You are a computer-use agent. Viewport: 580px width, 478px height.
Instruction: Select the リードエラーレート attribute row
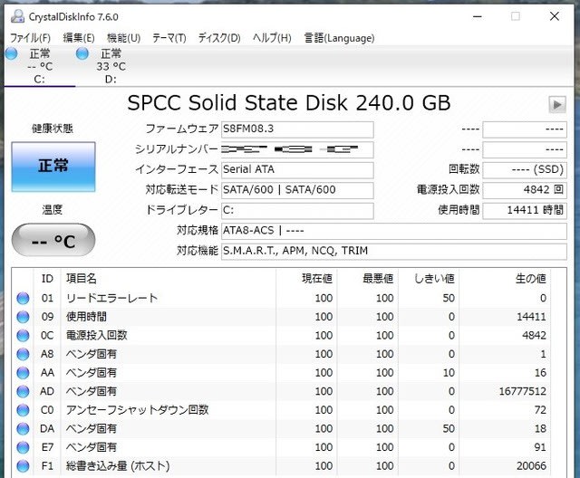pyautogui.click(x=283, y=298)
